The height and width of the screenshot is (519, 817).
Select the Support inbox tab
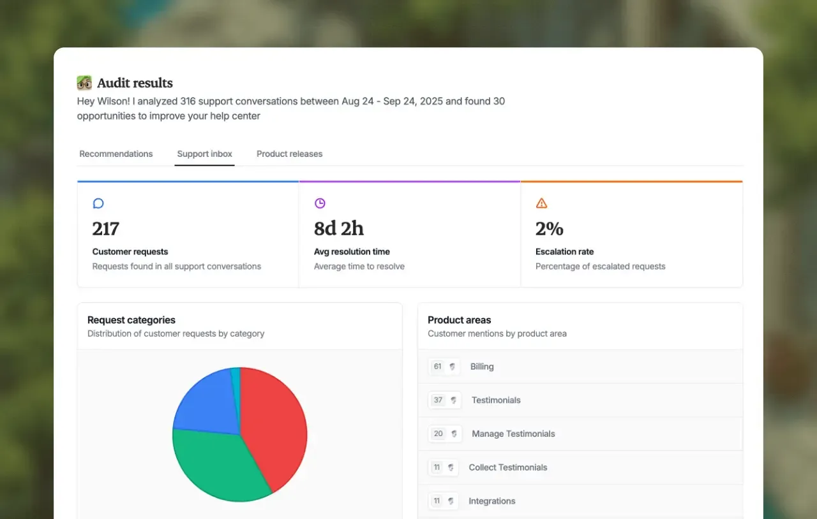point(205,154)
